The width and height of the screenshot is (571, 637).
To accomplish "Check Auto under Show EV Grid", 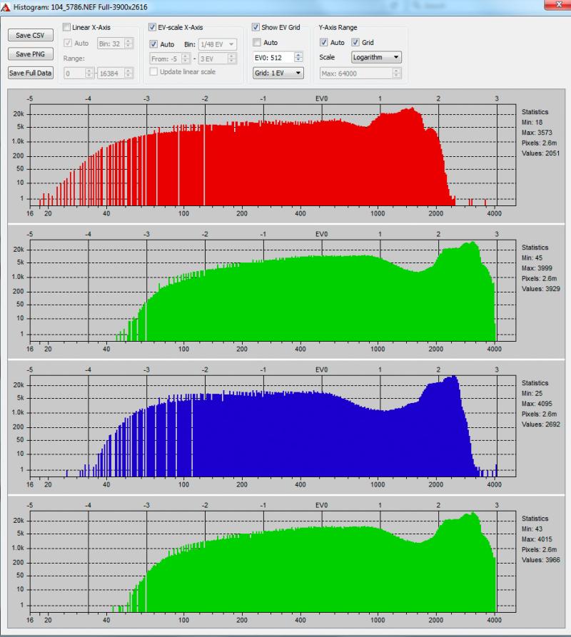I will 257,42.
